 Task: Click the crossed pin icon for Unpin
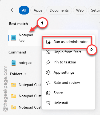click(48, 52)
